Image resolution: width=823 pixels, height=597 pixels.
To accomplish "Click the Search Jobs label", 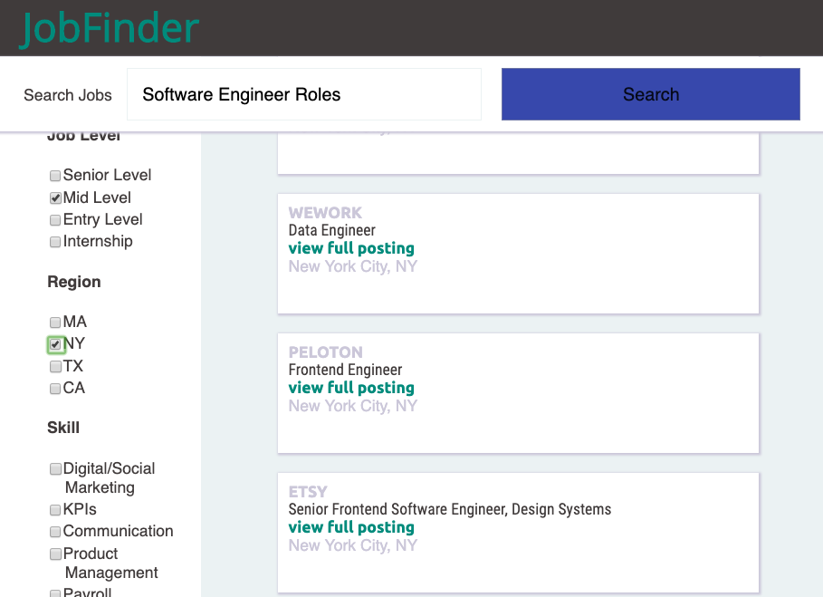I will click(x=68, y=95).
